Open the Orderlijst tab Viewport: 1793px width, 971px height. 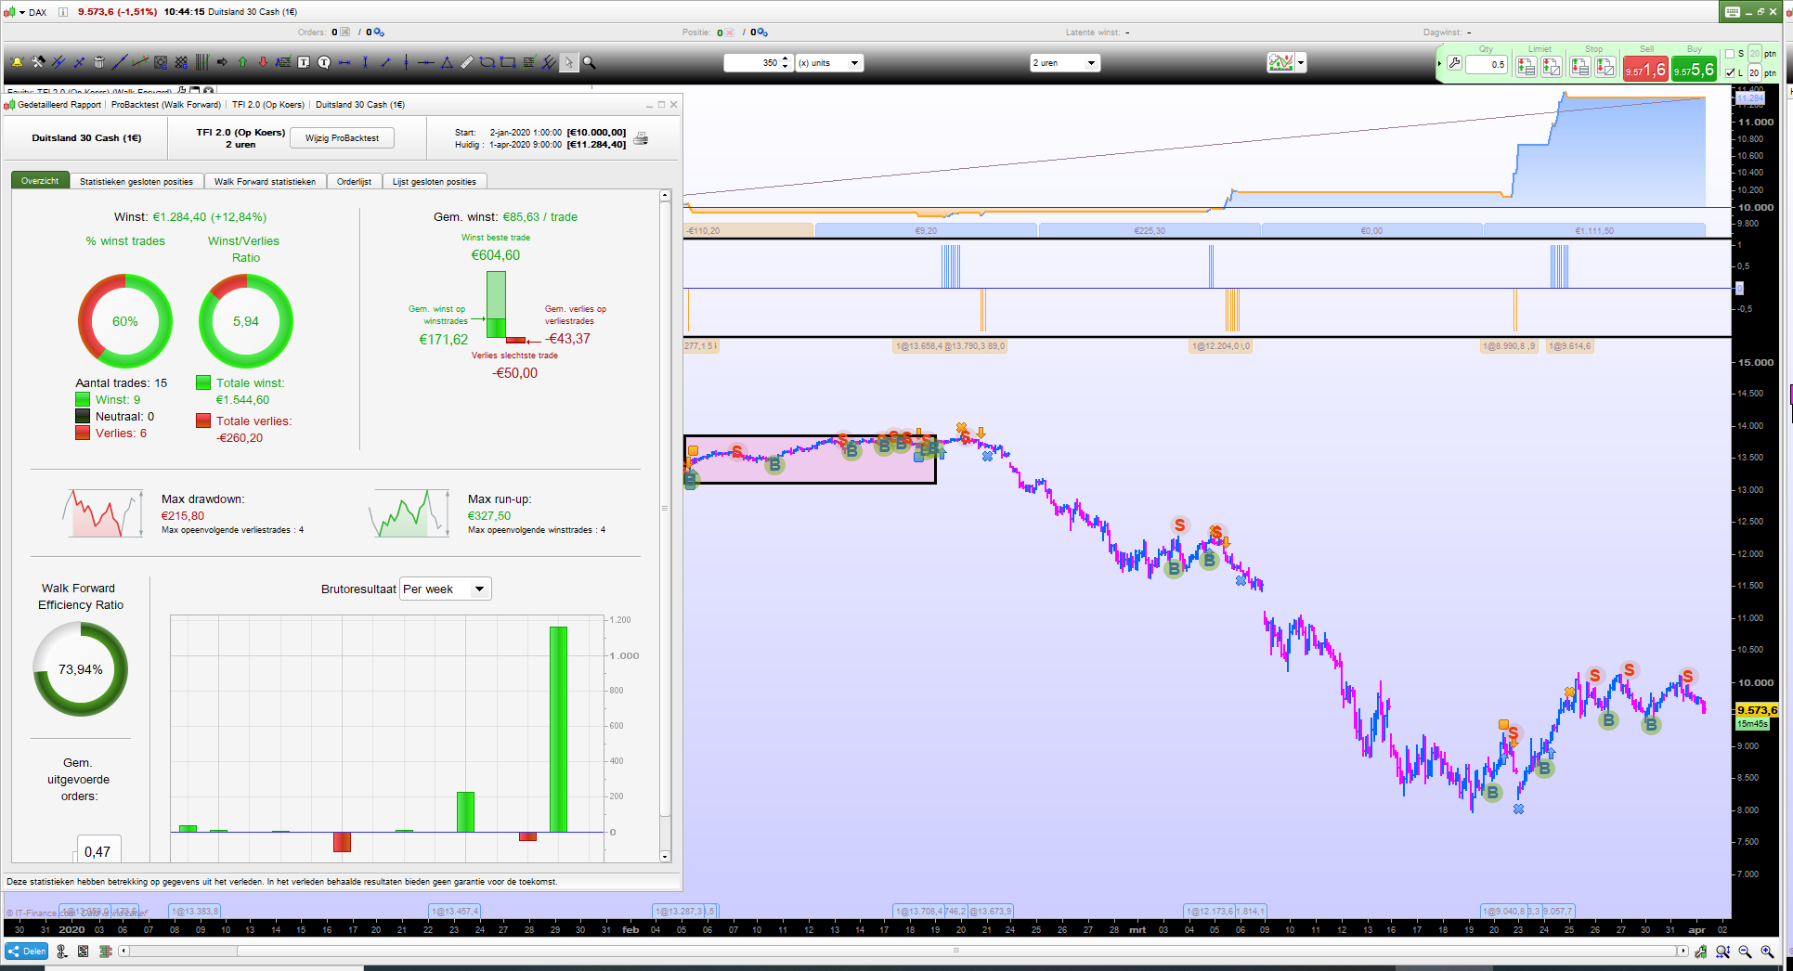[x=354, y=182]
